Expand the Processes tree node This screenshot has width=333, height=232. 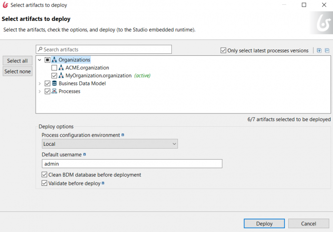[x=39, y=91]
